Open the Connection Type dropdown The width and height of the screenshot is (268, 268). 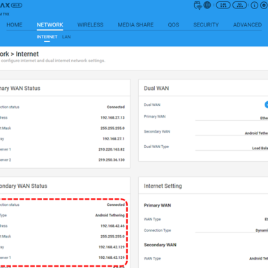(232, 230)
